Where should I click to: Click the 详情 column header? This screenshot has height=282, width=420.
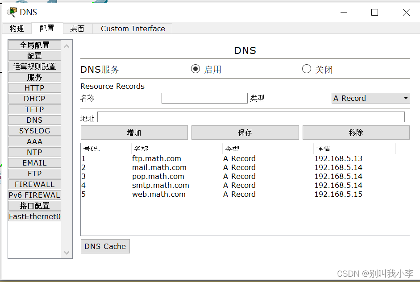coord(355,149)
